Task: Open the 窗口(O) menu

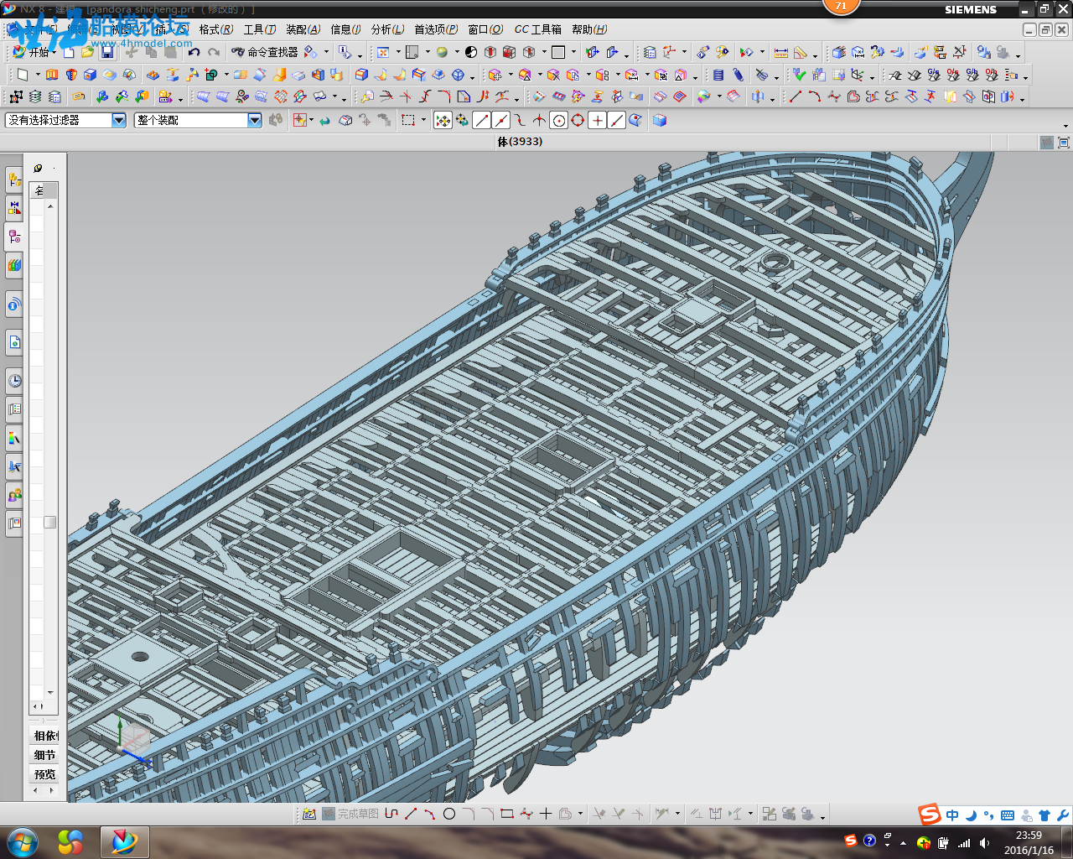Action: click(x=485, y=29)
